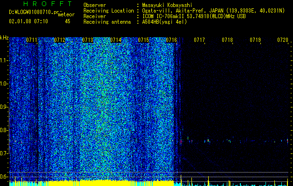Click the ICOM IC-706mkII receiver value

coord(194,16)
